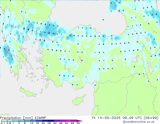Click the island of Cyprus on the map

tap(78, 100)
